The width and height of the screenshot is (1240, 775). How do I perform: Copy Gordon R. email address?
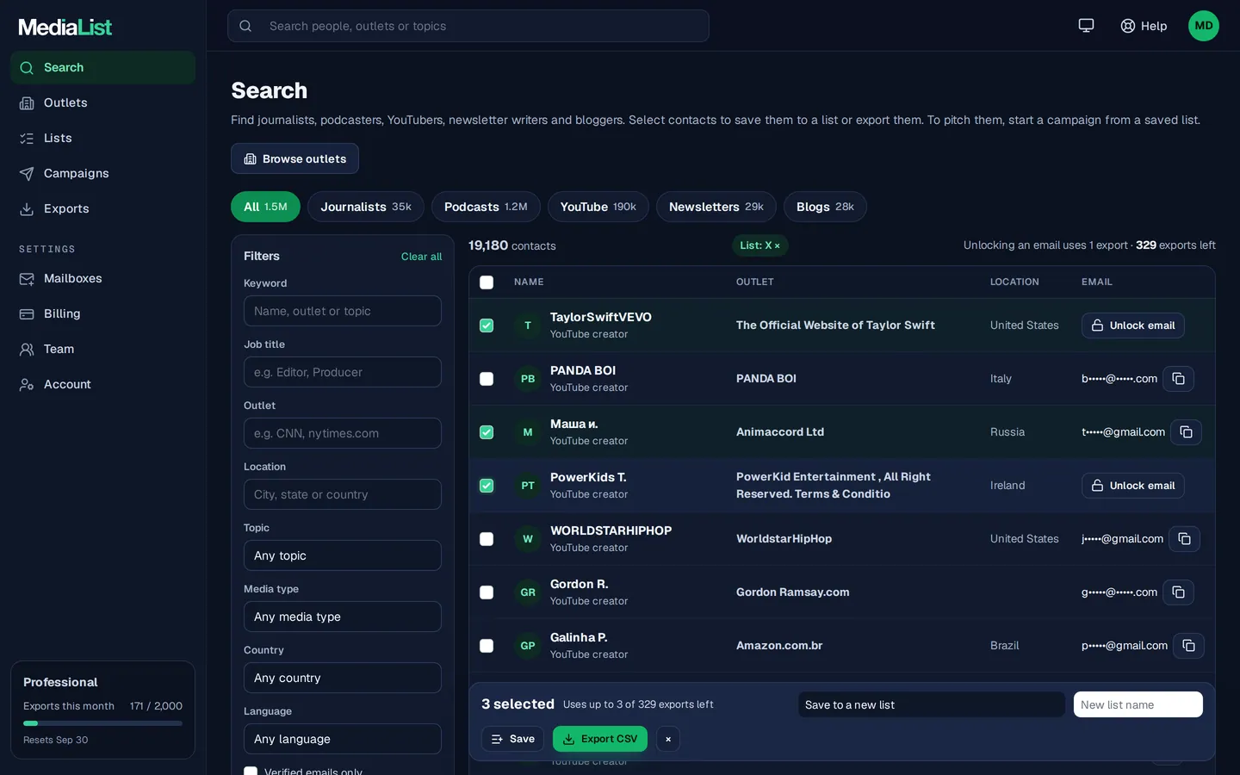1178,592
